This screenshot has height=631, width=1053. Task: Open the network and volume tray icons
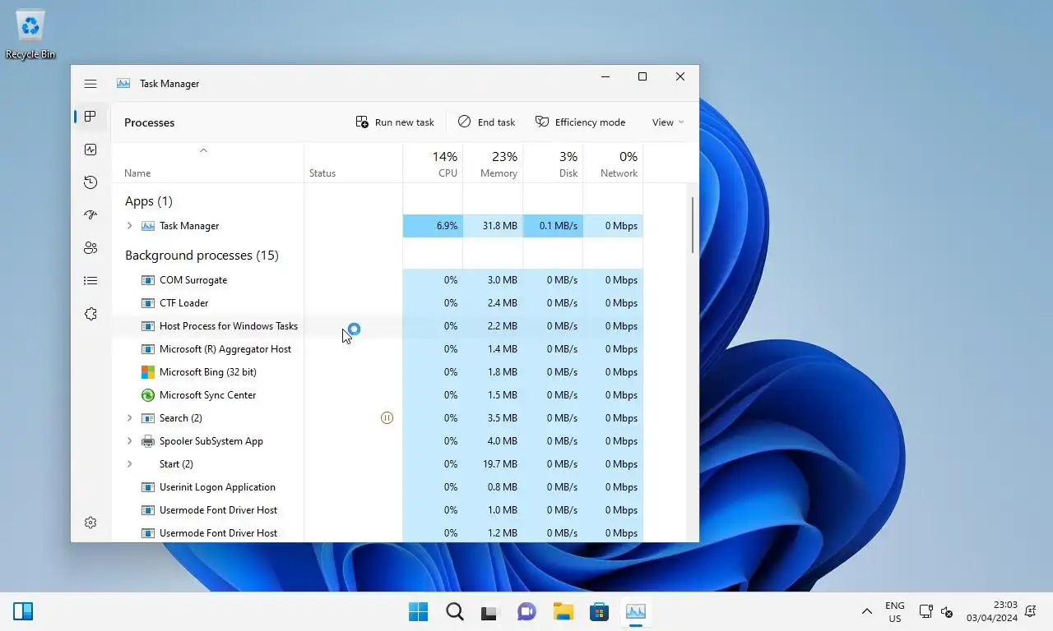[936, 612]
